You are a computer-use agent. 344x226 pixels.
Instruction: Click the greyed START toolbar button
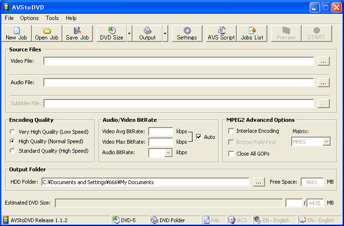click(x=316, y=33)
